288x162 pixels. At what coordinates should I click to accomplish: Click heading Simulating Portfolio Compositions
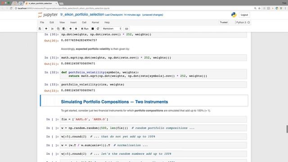114,102
